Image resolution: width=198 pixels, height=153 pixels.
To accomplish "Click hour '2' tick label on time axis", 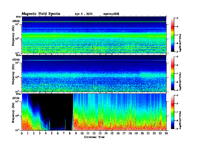I will pyautogui.click(x=34, y=133).
